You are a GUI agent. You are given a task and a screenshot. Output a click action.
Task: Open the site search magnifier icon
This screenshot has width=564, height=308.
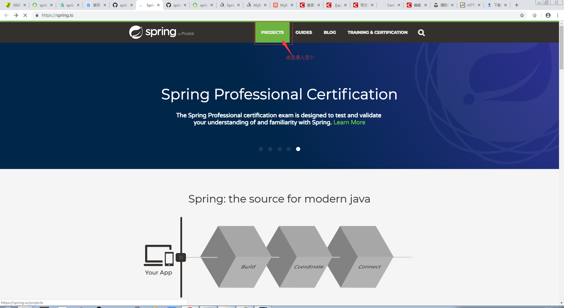pos(421,33)
